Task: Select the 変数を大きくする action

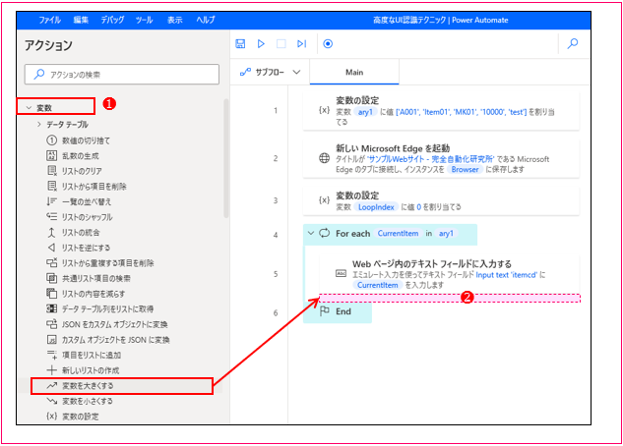Action: 122,386
